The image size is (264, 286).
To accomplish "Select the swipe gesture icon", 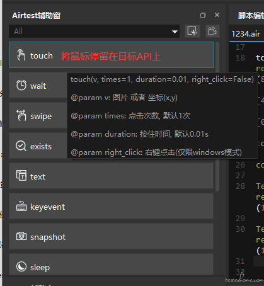I will pos(21,115).
